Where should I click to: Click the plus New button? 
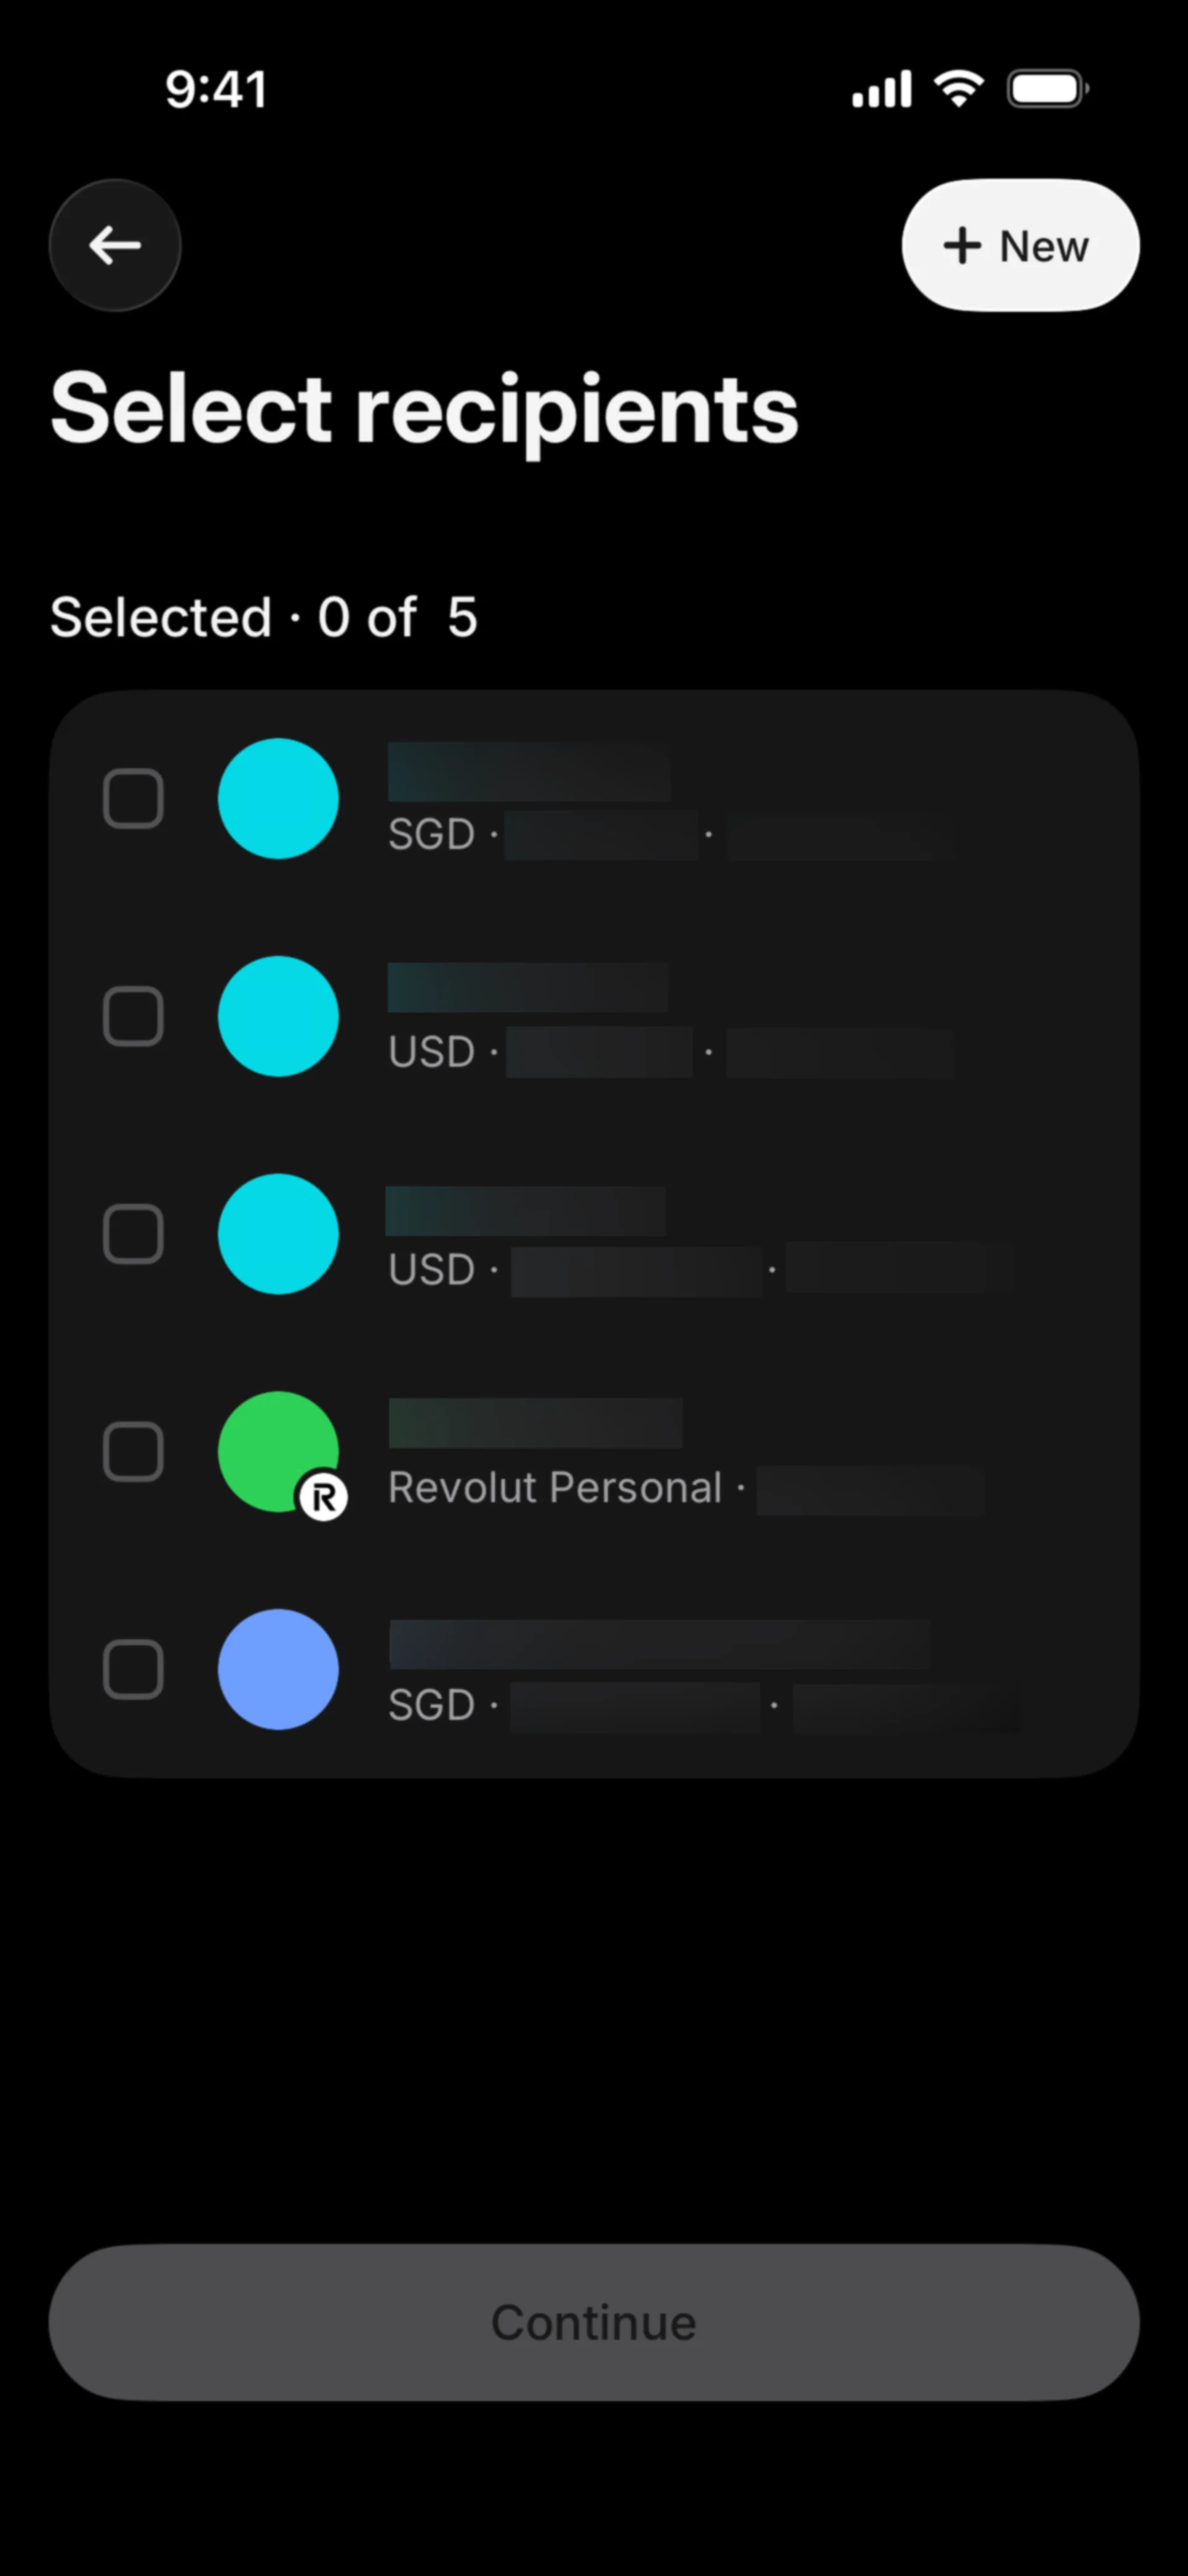click(1020, 245)
